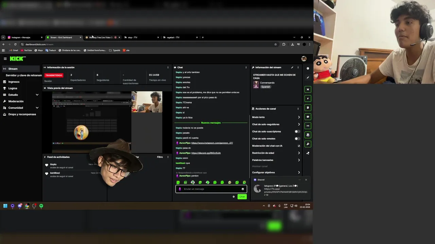Image resolution: width=435 pixels, height=244 pixels.
Task: Open Información de la sesión options menu
Action: [x=168, y=67]
